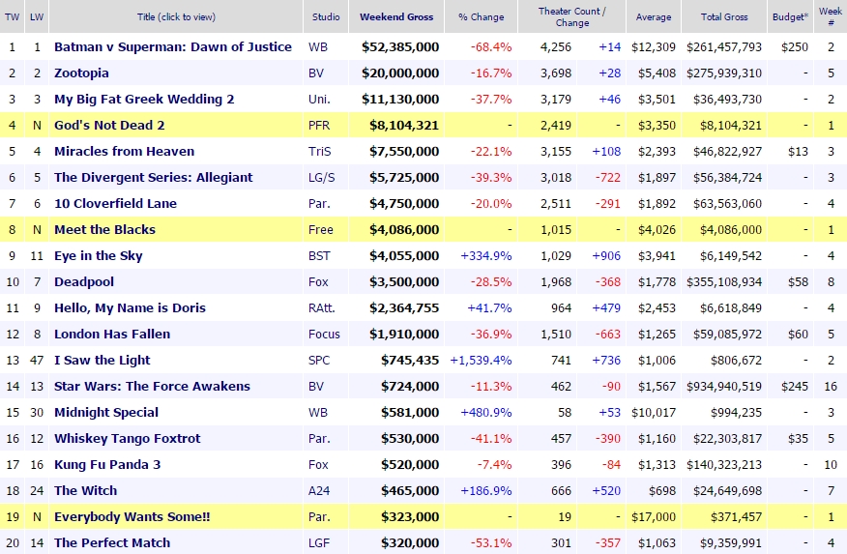This screenshot has width=847, height=554.
Task: Open Hello, My Name is Doris link
Action: pos(130,307)
